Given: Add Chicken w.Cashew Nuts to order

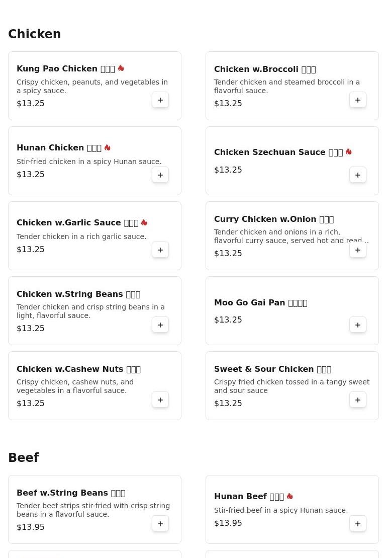Looking at the screenshot, I should point(160,400).
